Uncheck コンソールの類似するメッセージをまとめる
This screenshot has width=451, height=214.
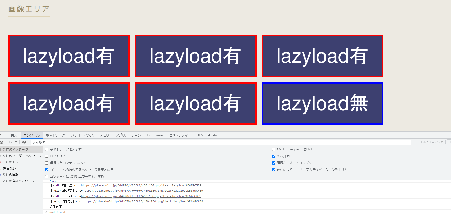pyautogui.click(x=47, y=170)
